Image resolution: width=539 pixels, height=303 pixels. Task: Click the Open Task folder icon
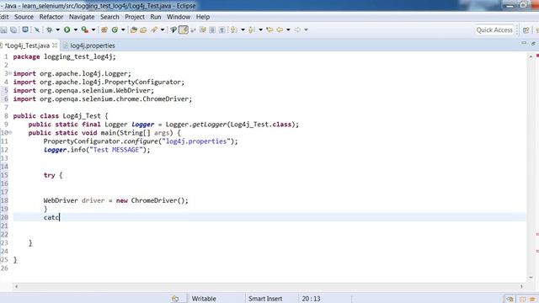coord(143,30)
